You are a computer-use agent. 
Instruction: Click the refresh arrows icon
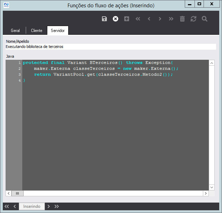pyautogui.click(x=193, y=19)
